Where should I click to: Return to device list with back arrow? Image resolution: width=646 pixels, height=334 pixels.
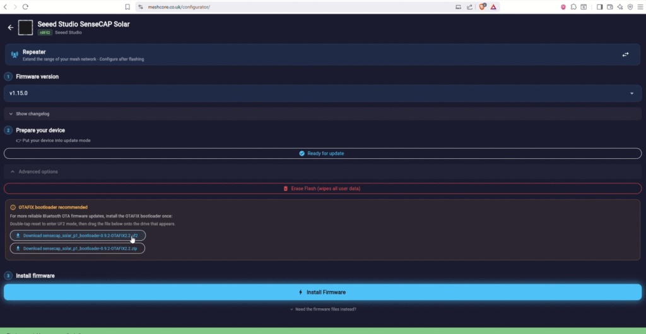[x=11, y=28]
